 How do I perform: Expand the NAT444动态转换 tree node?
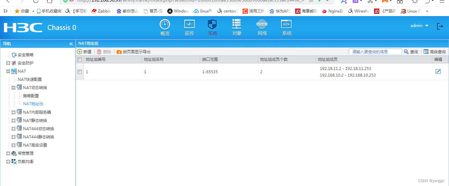[13, 129]
